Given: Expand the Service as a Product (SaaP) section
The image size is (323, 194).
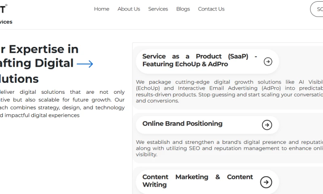Looking at the screenshot, I should point(199,60).
